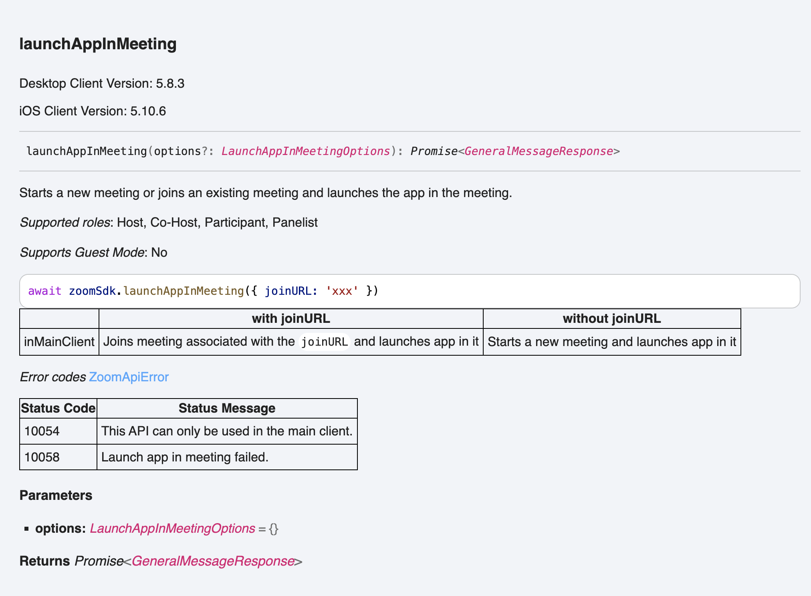Click the 'with joinURL' column header

291,319
